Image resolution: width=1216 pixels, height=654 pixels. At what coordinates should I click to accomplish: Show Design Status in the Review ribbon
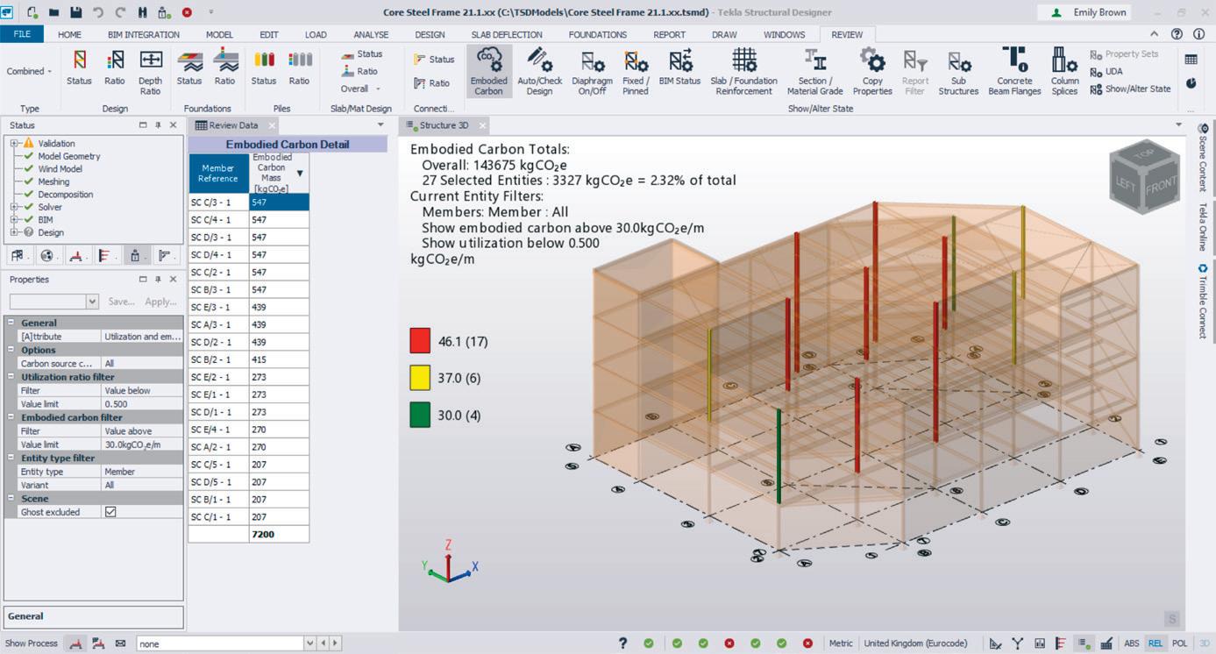[79, 68]
